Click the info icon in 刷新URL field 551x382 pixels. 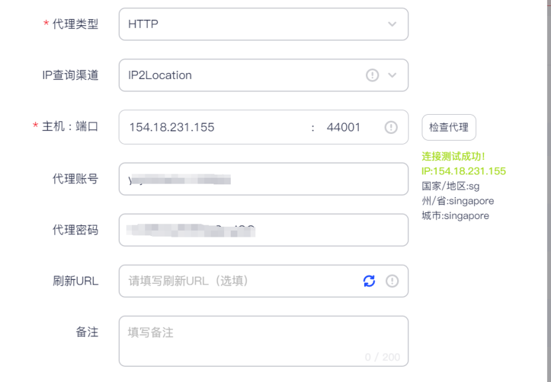[x=393, y=281]
